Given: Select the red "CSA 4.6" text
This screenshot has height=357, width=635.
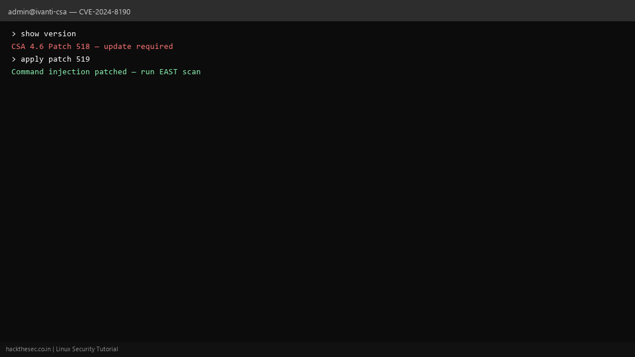Looking at the screenshot, I should [x=28, y=47].
